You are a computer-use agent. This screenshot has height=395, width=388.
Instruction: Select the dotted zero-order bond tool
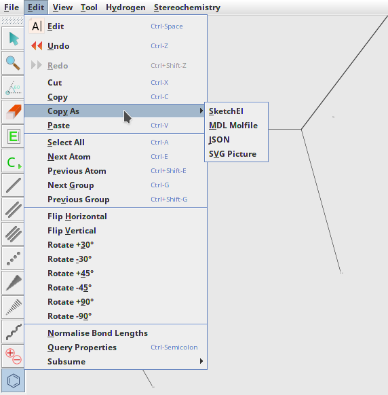(x=13, y=259)
